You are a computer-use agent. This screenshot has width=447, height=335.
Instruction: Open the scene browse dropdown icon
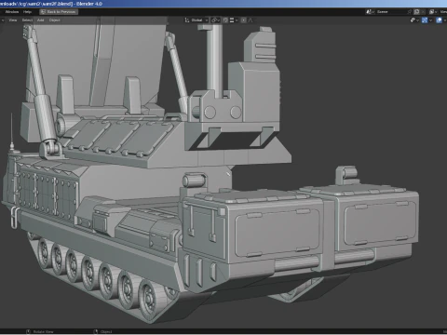(370, 12)
